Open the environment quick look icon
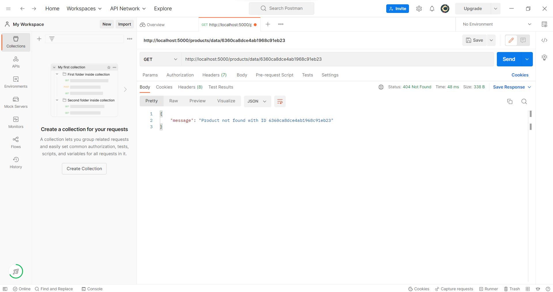The width and height of the screenshot is (553, 292). click(x=544, y=24)
